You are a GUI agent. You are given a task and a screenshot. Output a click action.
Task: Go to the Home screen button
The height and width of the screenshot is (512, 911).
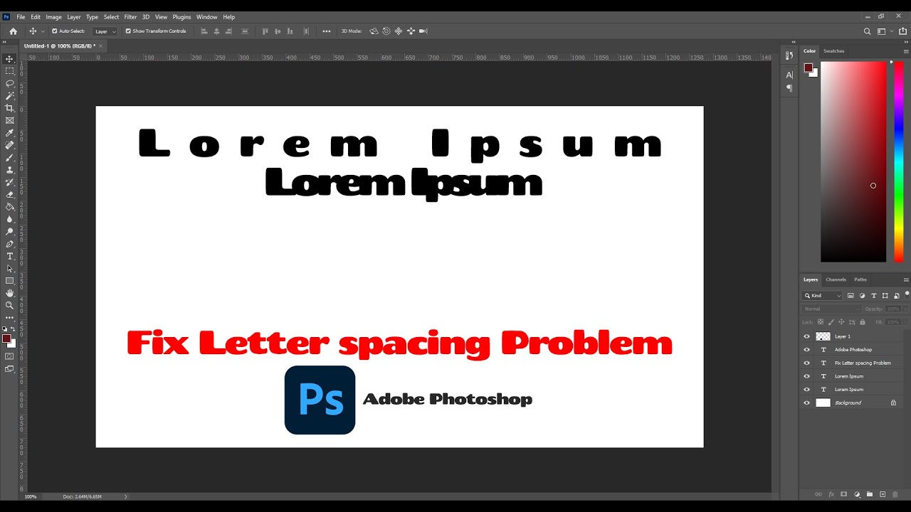13,31
